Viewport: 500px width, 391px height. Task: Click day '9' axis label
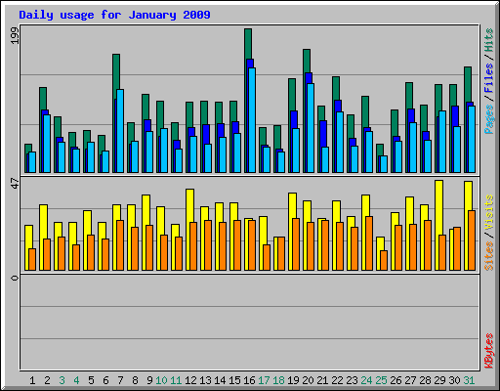pyautogui.click(x=149, y=380)
